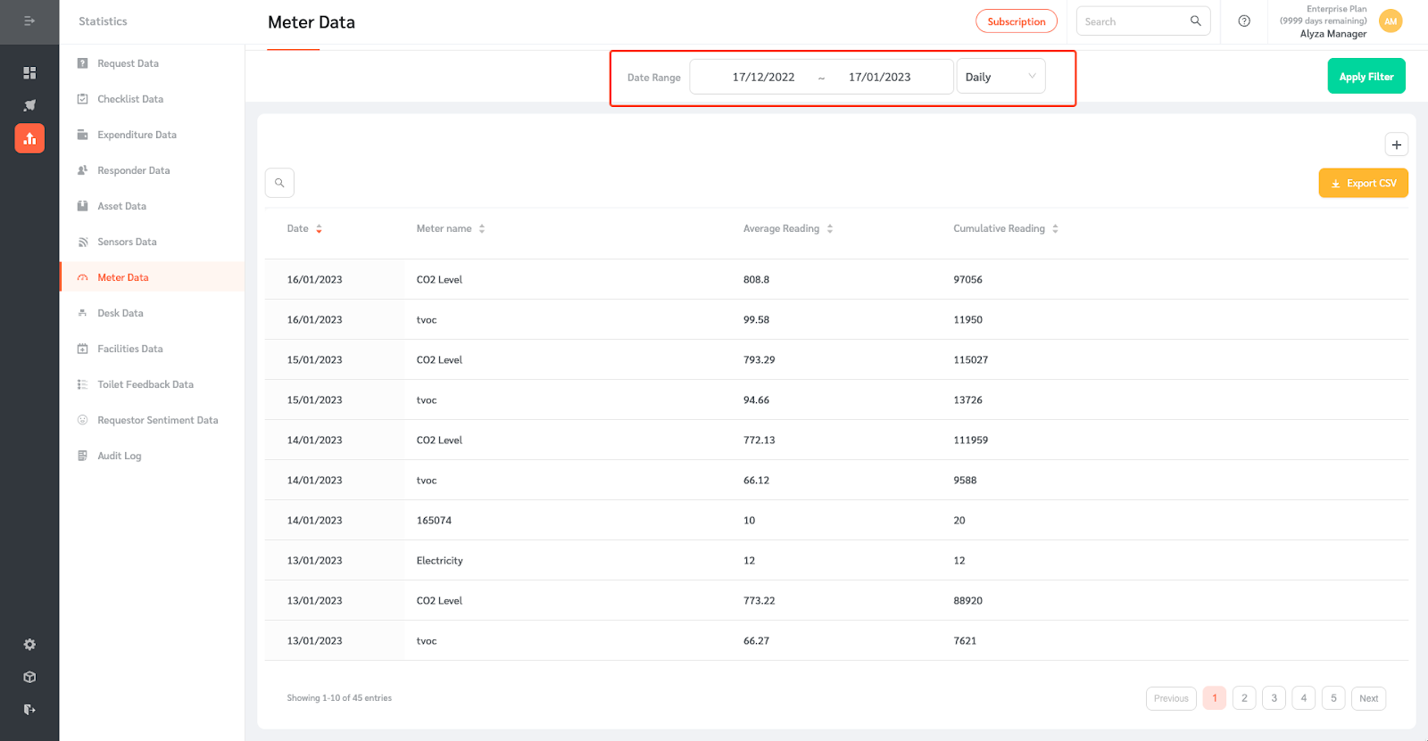1428x741 pixels.
Task: Jump to page 5 of results
Action: (1333, 698)
